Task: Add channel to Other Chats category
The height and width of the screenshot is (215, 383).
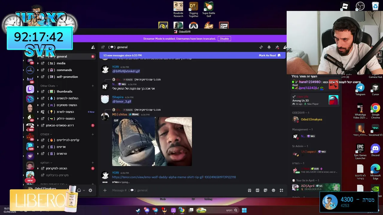Action: point(92,86)
